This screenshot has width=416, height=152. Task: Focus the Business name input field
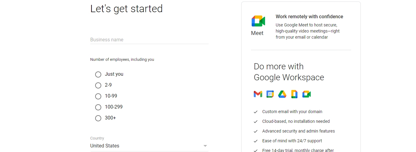click(x=149, y=40)
